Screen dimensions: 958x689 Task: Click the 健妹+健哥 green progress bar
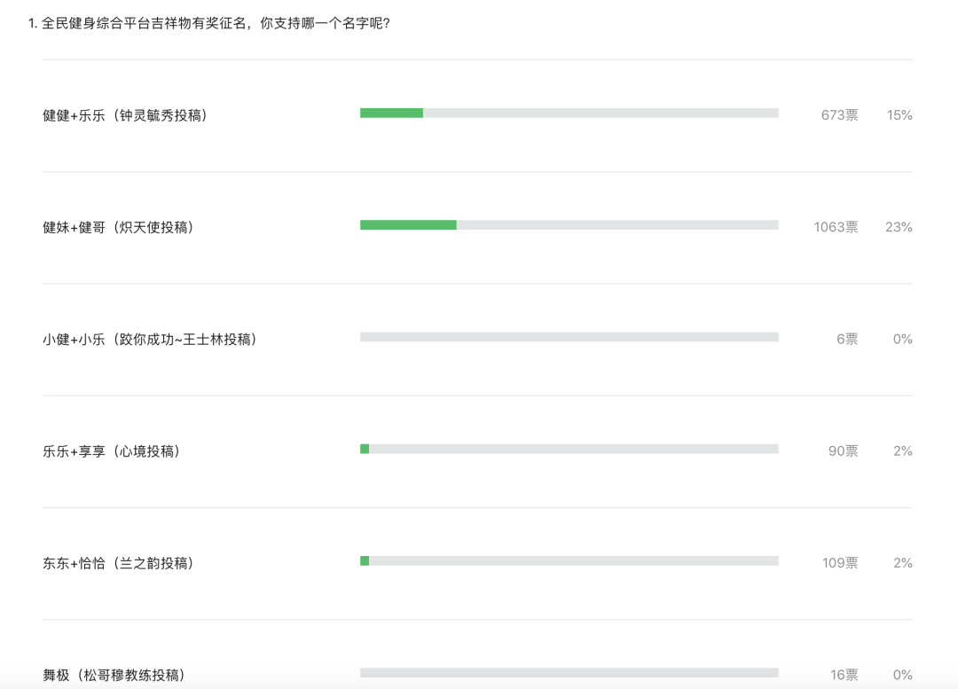coord(408,224)
